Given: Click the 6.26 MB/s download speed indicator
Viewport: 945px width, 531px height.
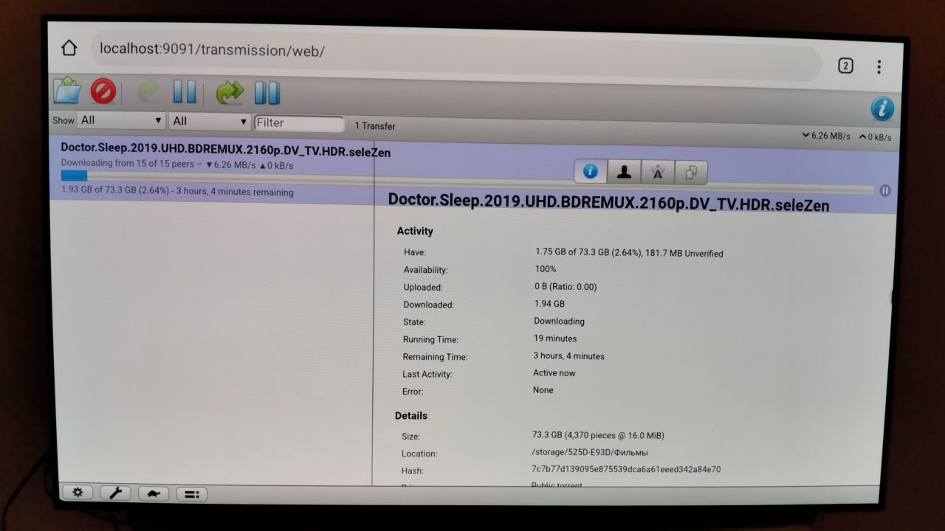Looking at the screenshot, I should coord(825,136).
